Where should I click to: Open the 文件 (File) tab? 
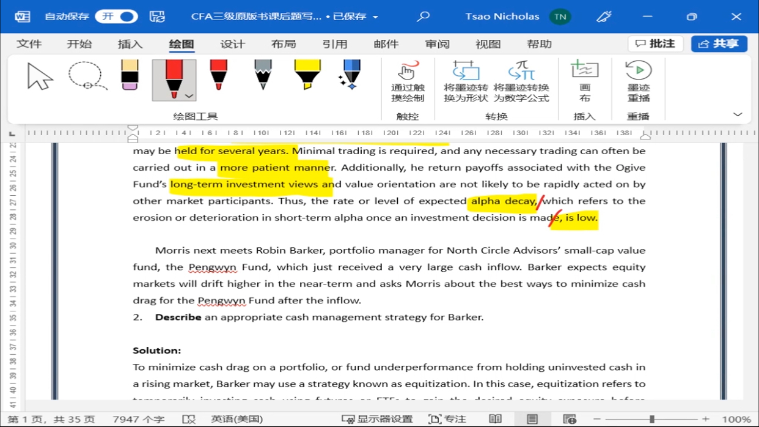[x=29, y=44]
